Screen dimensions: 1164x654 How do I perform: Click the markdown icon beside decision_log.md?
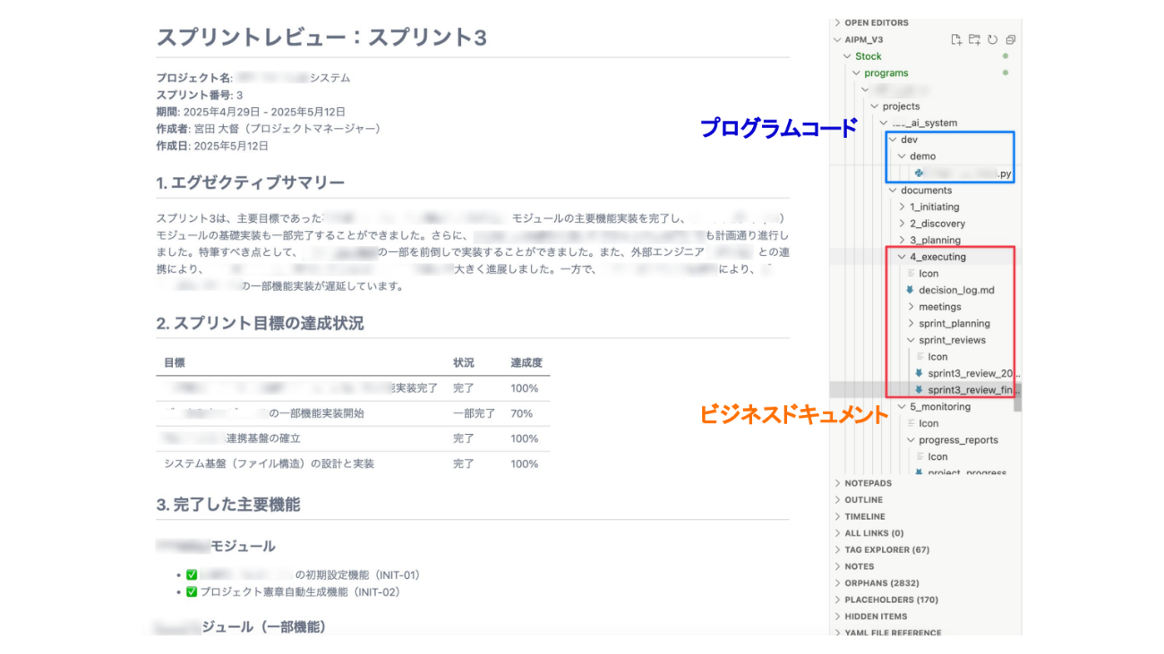[x=910, y=290]
